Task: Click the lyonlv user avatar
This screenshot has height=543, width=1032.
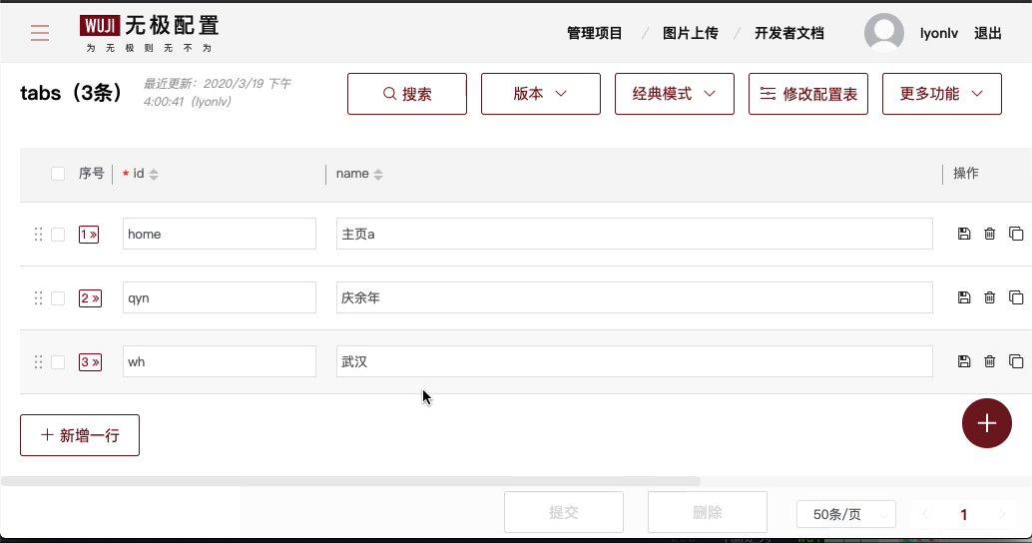Action: tap(883, 34)
